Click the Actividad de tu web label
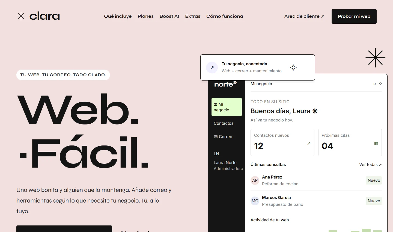The height and width of the screenshot is (232, 393). 270,220
